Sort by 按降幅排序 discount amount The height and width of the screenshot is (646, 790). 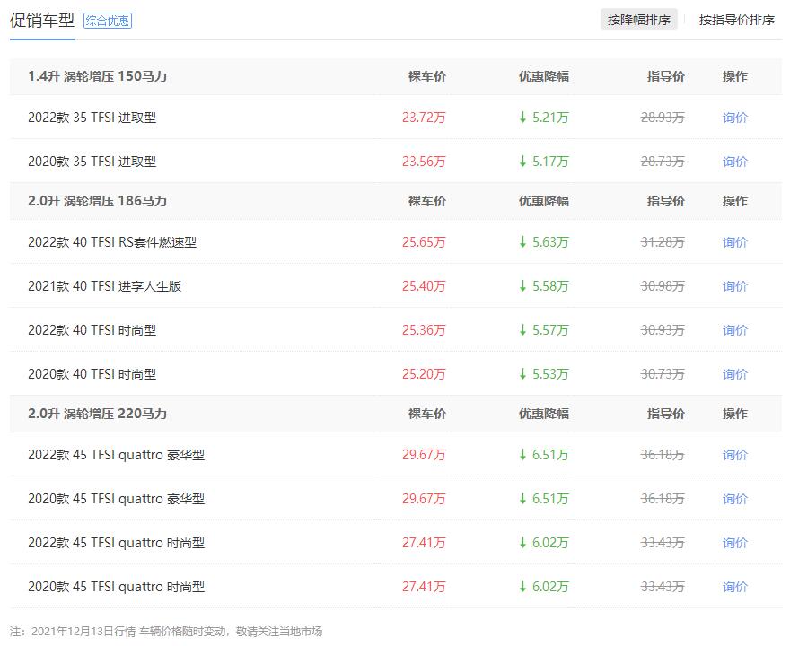click(639, 20)
